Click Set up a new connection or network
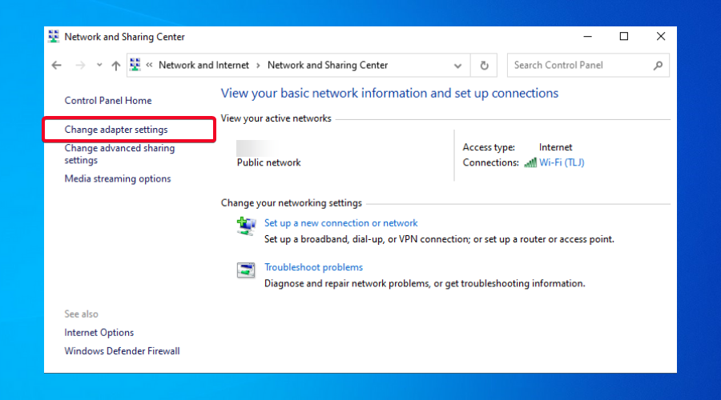721x400 pixels. pos(340,223)
